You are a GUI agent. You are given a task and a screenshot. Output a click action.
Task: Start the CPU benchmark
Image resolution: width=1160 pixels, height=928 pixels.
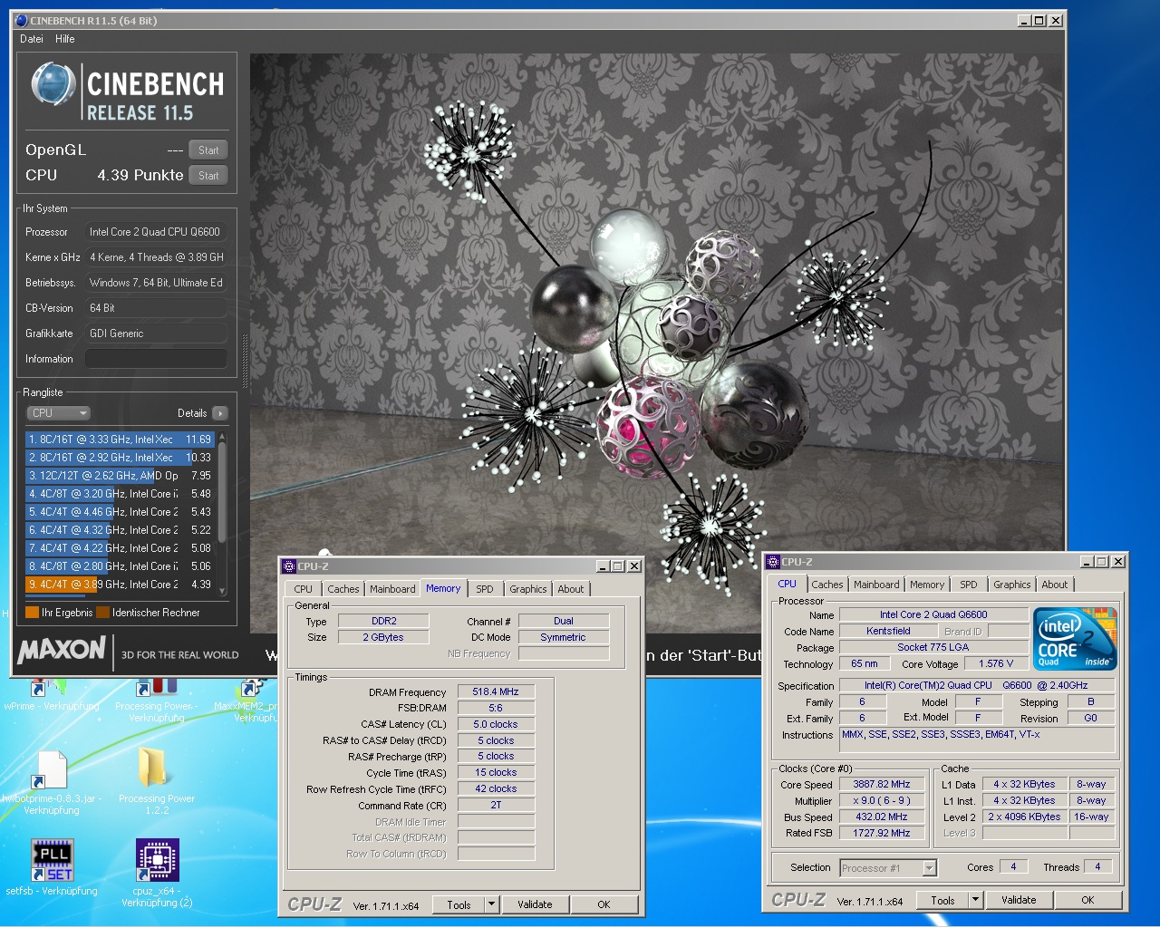tap(208, 176)
